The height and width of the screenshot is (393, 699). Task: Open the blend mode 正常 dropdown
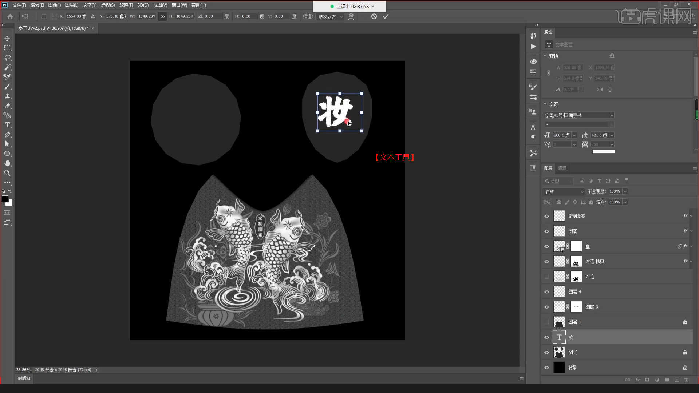click(x=563, y=192)
